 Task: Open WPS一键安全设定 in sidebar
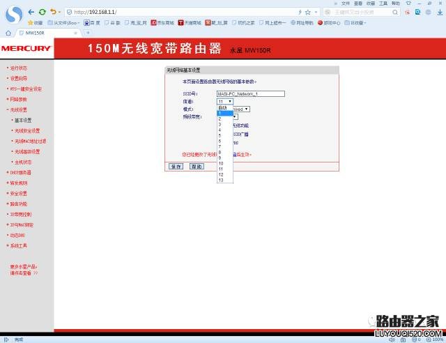click(x=26, y=89)
